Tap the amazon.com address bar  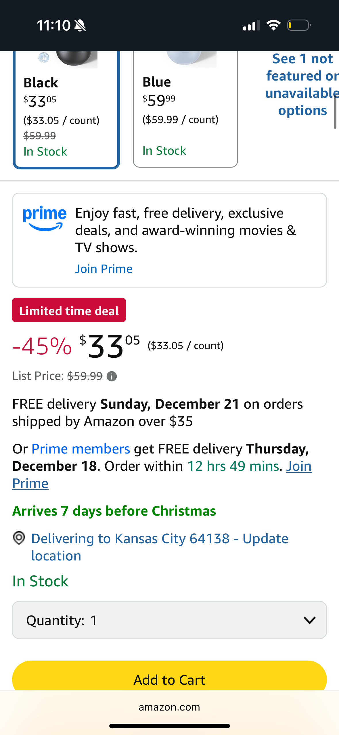169,707
